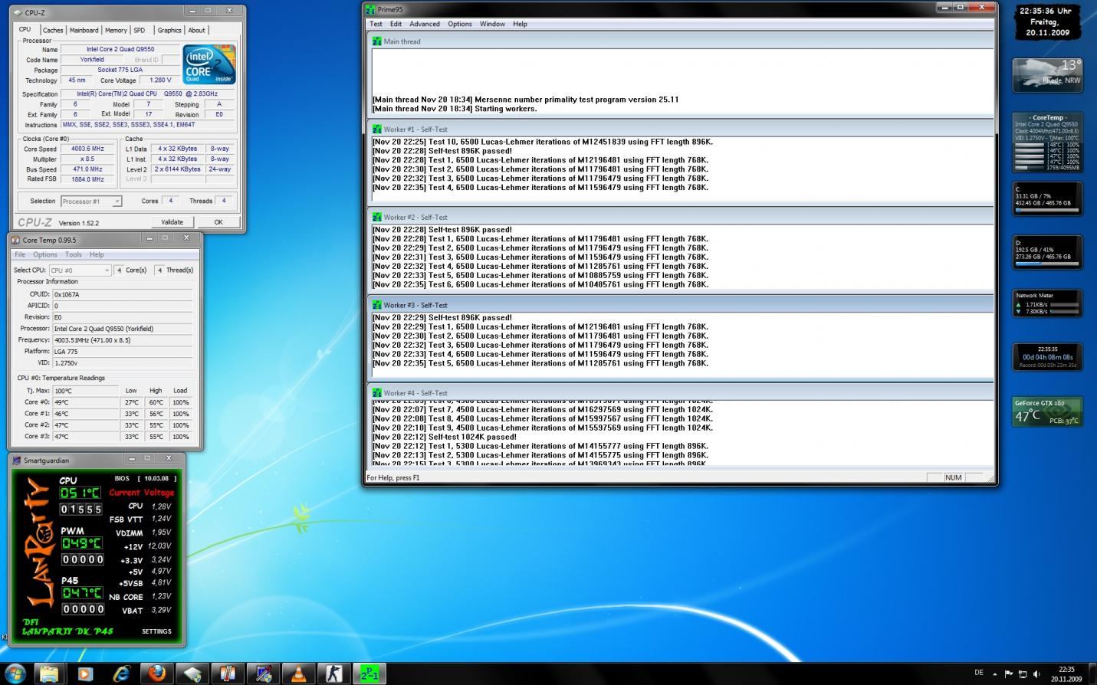The width and height of the screenshot is (1097, 685).
Task: Open Prime95 Test menu
Action: [x=376, y=24]
